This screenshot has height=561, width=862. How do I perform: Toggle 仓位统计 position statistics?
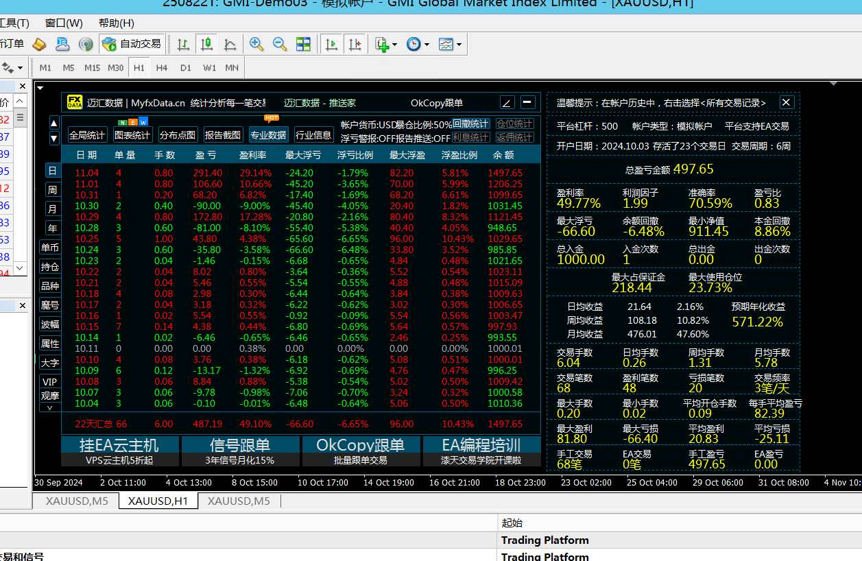[514, 124]
